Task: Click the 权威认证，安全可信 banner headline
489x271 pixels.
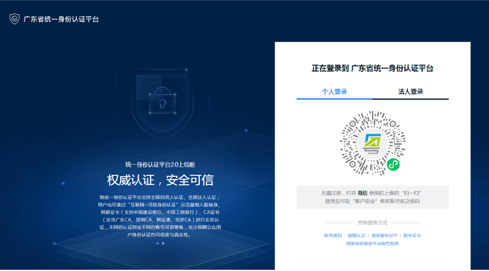Action: tap(160, 180)
